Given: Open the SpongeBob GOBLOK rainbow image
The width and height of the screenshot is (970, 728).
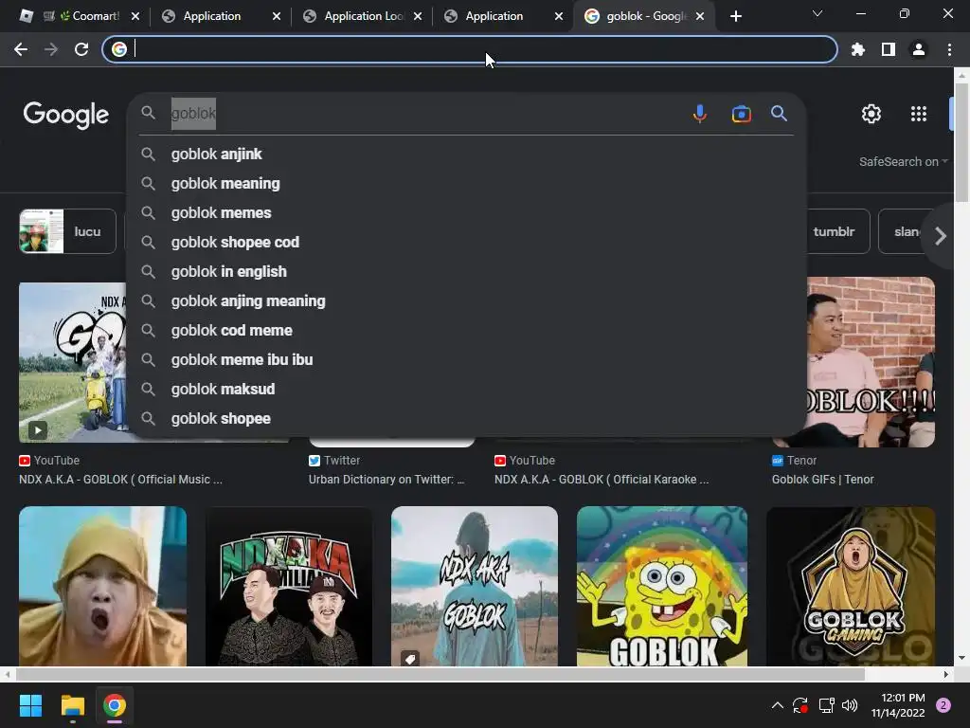Looking at the screenshot, I should 662,586.
